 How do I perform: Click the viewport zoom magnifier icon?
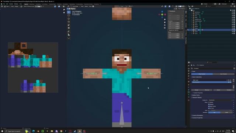tap(165, 20)
